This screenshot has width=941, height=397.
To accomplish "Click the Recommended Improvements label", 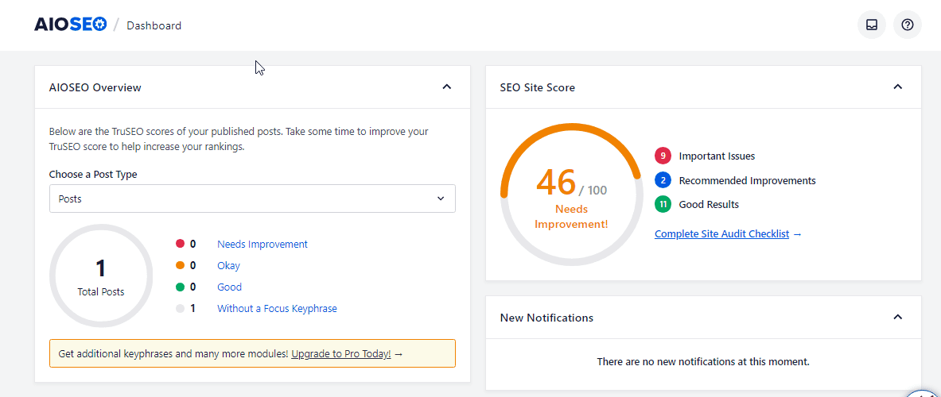I will pyautogui.click(x=747, y=180).
